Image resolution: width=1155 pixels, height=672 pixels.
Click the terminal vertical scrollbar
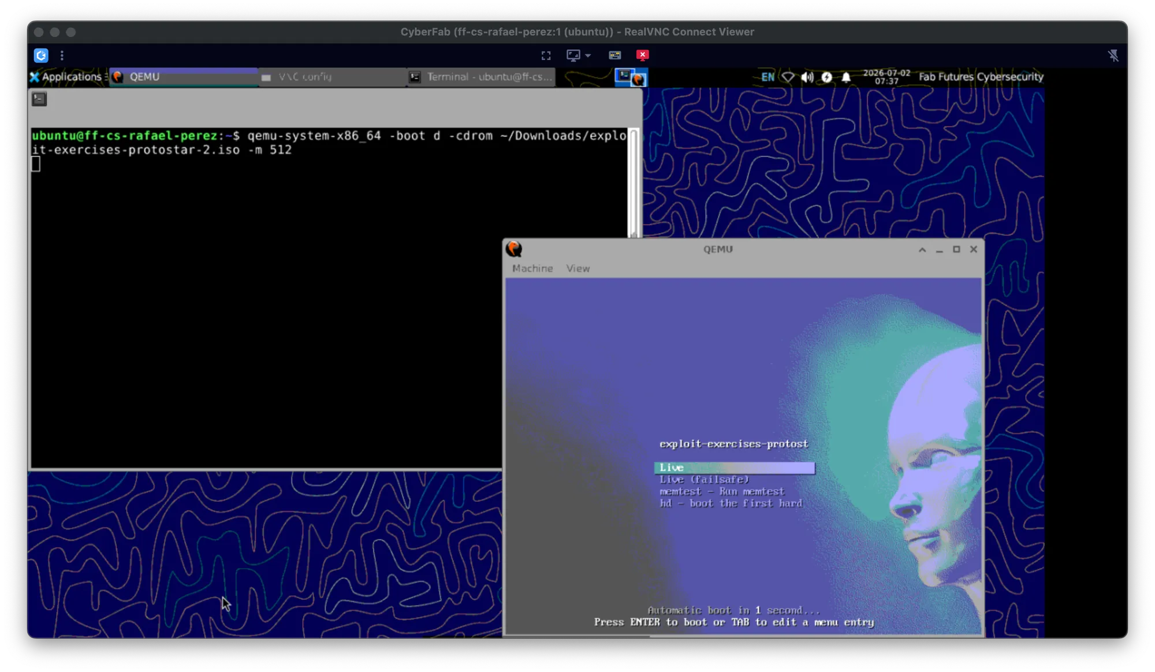pos(634,182)
